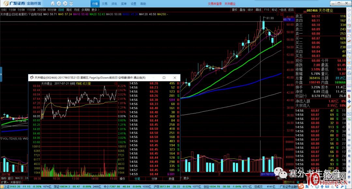The height and width of the screenshot is (189, 352).
Task: Click the 买一 price 60.07
Action: coord(316,38)
